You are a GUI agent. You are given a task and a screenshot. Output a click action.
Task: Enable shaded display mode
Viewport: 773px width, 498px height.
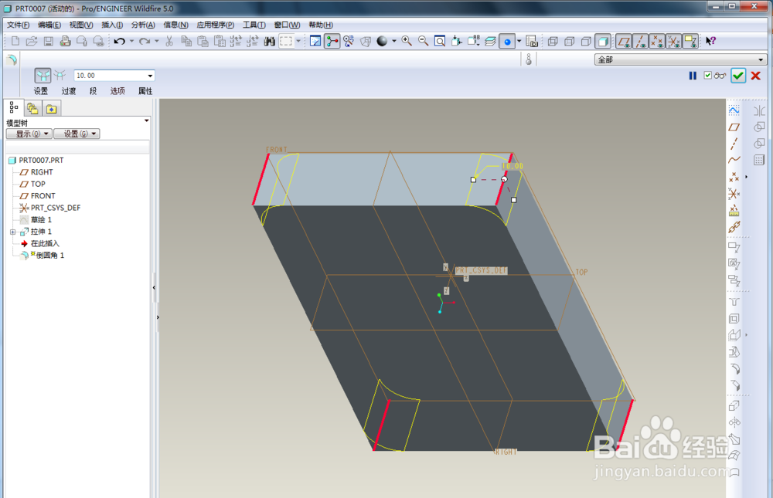pos(603,42)
